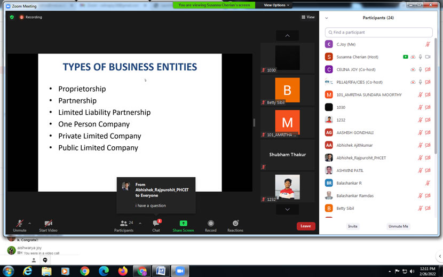Open Internet Explorer from the taskbar
This screenshot has height=277, width=443.
pos(27,271)
